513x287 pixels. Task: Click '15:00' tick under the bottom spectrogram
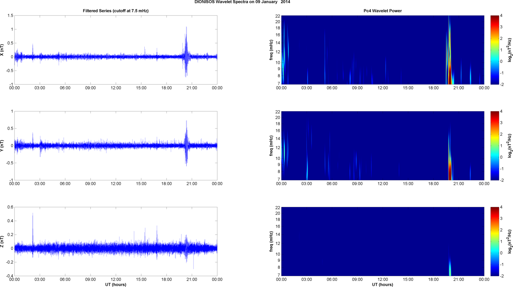[408, 280]
